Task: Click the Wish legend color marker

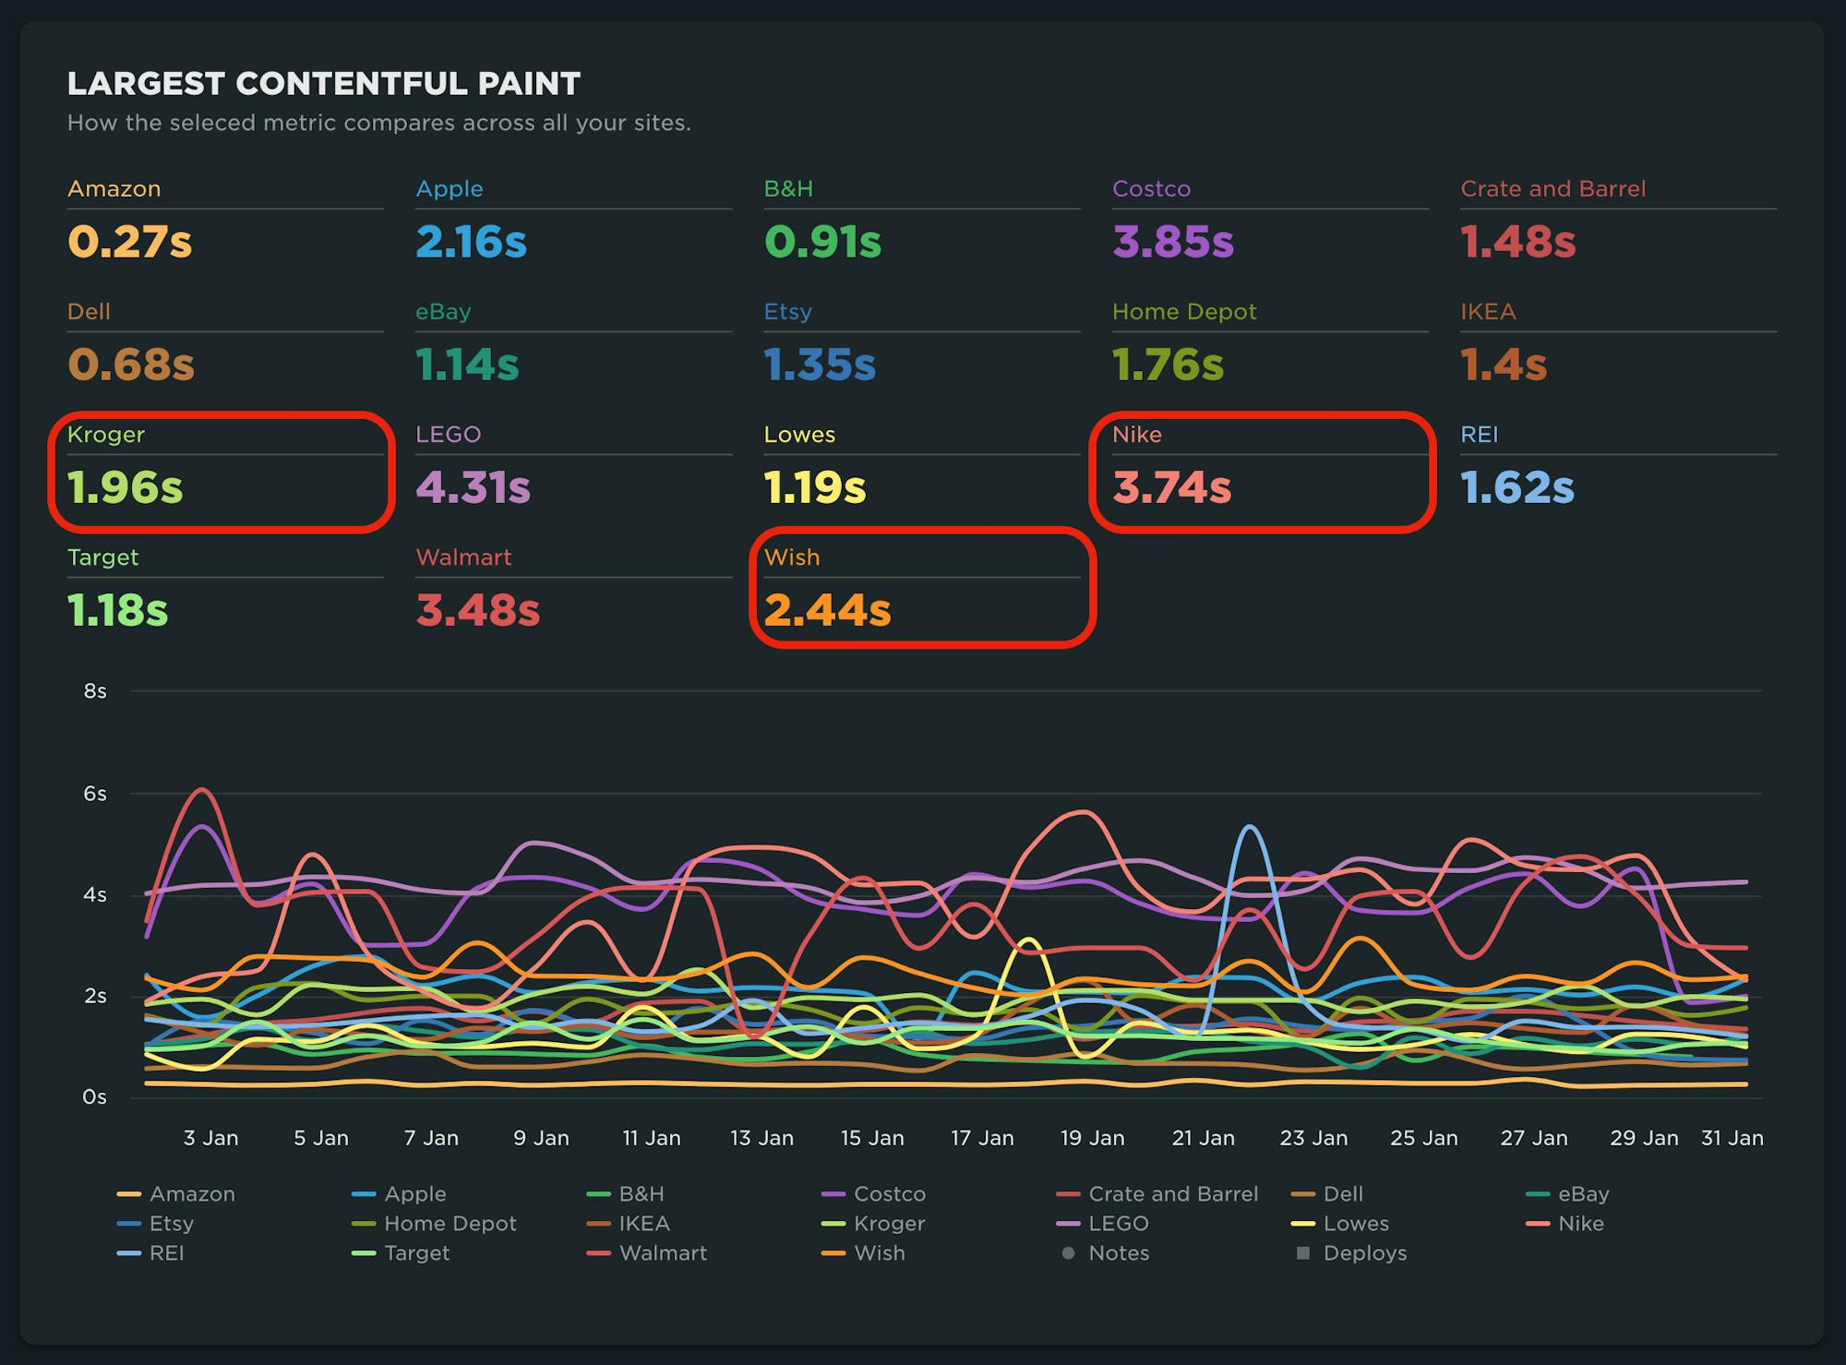Action: tap(833, 1253)
